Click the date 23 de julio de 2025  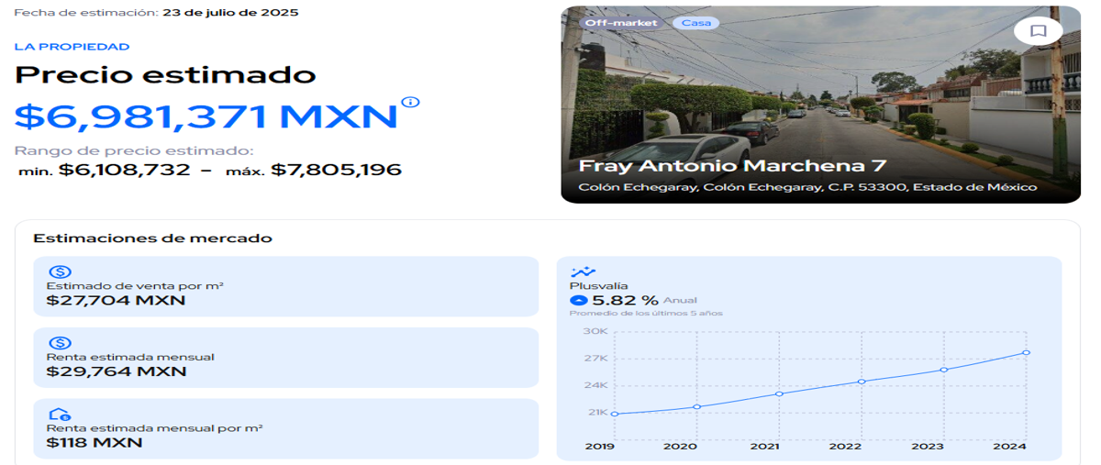[230, 13]
